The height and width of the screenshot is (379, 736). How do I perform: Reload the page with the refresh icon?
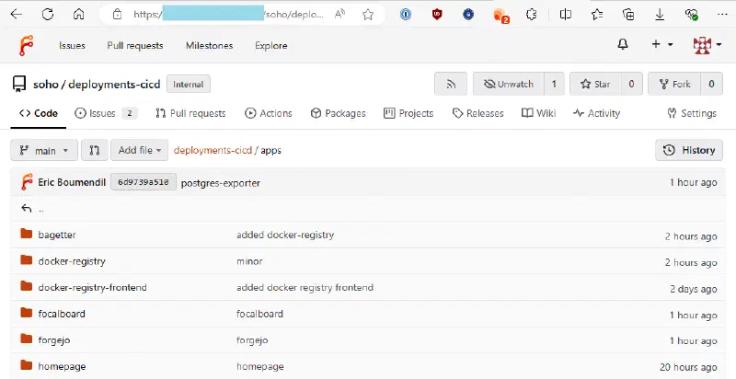(48, 14)
